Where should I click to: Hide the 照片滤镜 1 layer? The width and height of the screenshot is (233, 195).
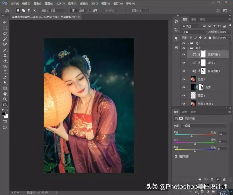184,71
